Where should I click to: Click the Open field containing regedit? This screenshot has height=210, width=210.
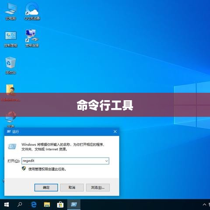(x=65, y=161)
